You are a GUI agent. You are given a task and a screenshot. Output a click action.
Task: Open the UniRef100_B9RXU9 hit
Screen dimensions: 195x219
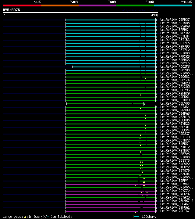[x=175, y=110]
